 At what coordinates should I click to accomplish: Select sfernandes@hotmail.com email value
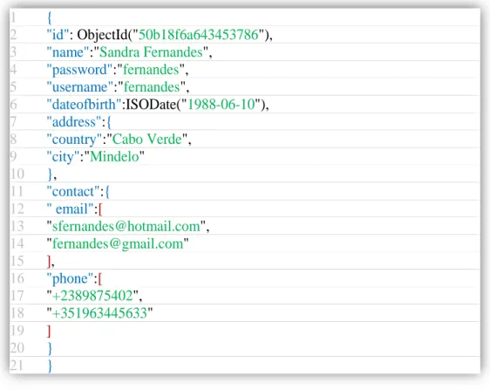(126, 227)
